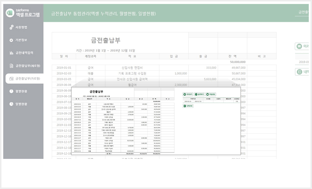Viewport: 312px width, 189px height.
Task: Select the date cell 2019-11-03
Action: coord(64,125)
